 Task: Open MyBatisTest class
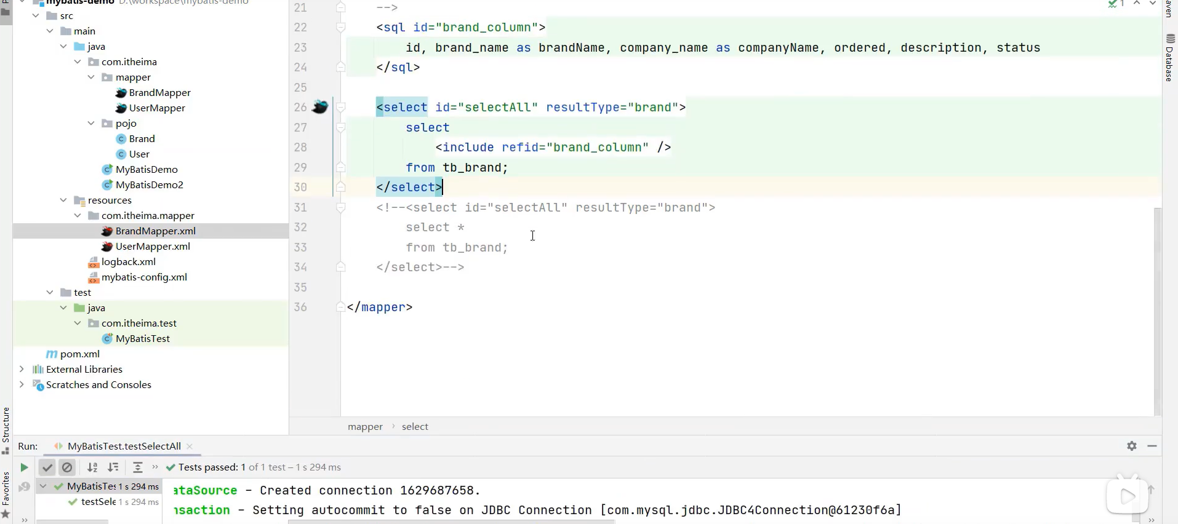click(142, 338)
